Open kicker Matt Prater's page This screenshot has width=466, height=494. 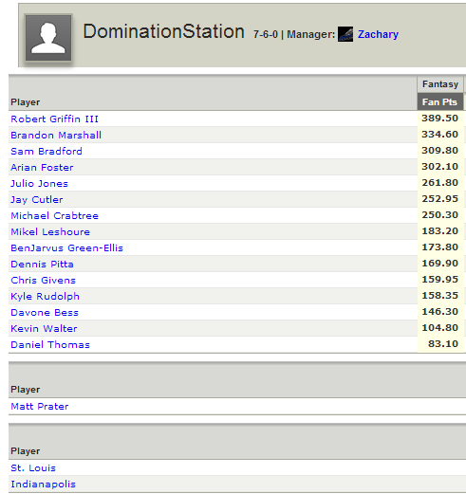pos(40,406)
